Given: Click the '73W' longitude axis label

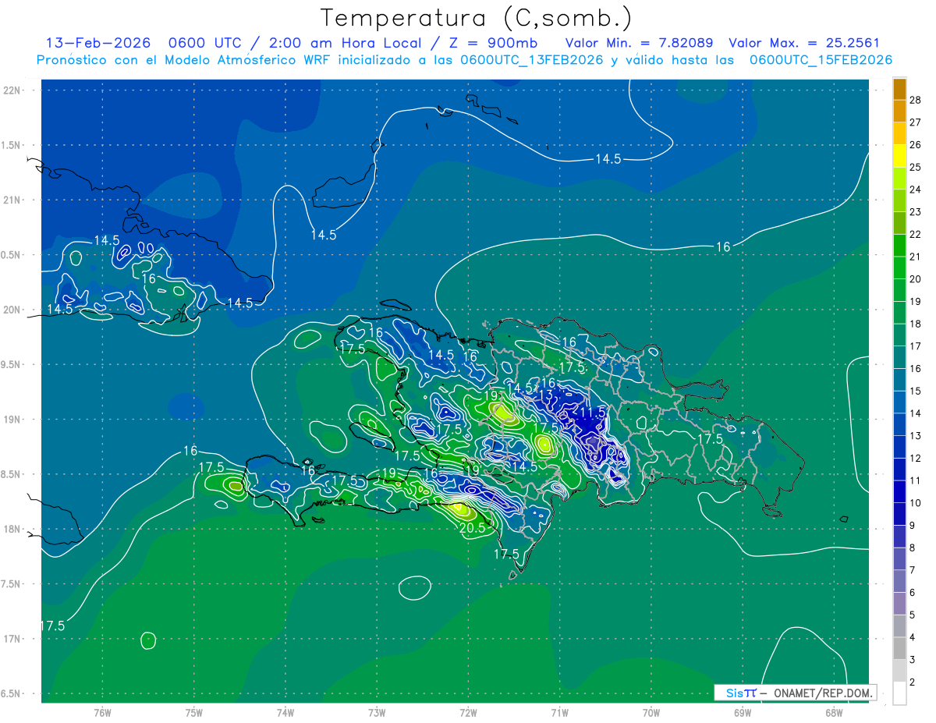Looking at the screenshot, I should (377, 712).
